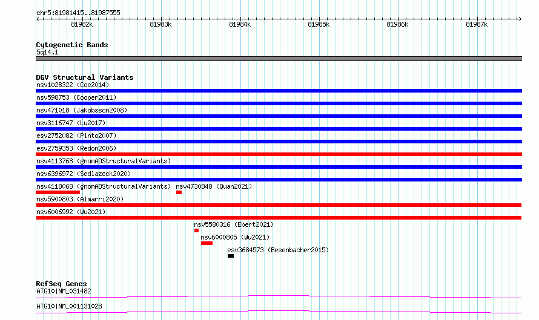Click the 5q14.1 cytogenetic band bar

(279, 59)
